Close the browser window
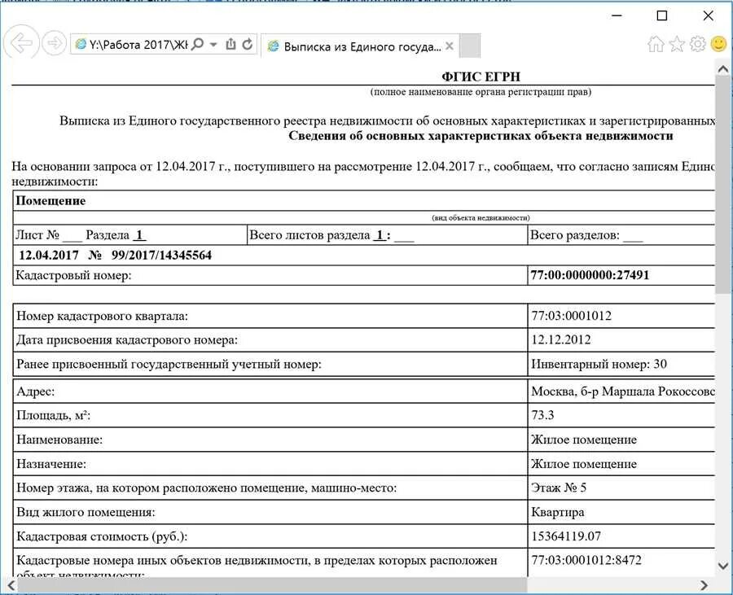Viewport: 733px width, 595px height. (x=708, y=15)
